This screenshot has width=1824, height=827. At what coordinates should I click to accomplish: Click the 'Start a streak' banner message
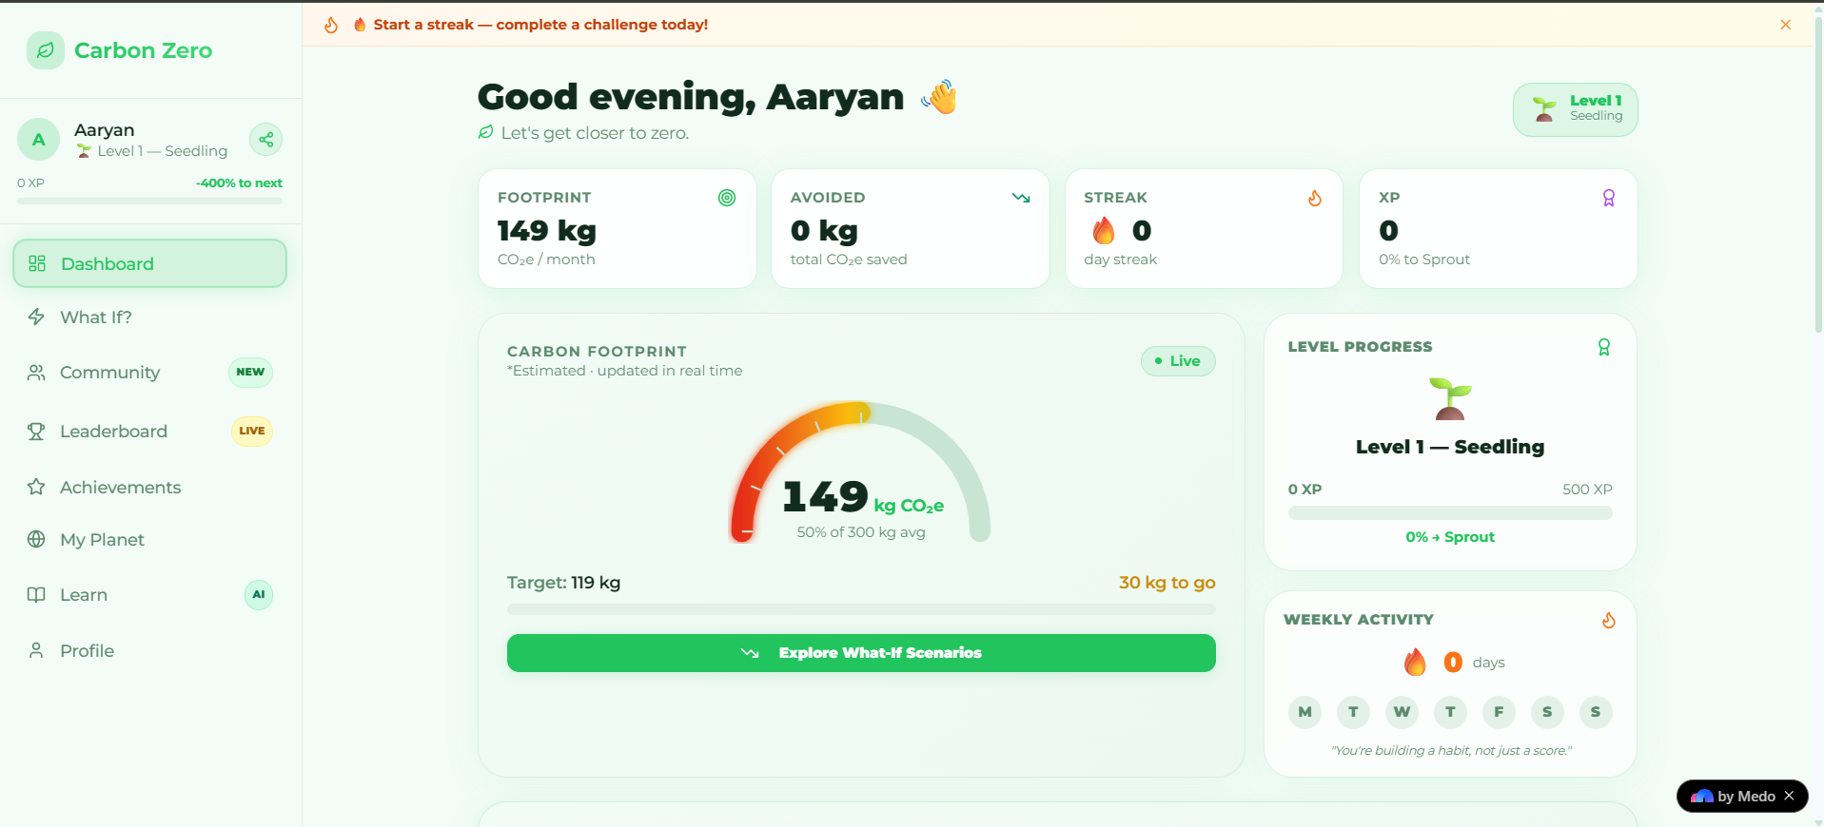[x=540, y=25]
